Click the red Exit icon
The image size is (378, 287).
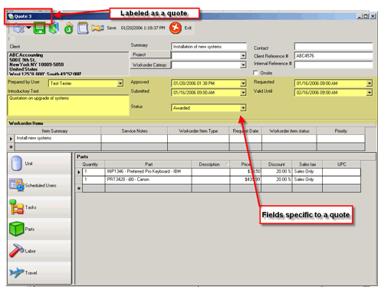tap(176, 28)
